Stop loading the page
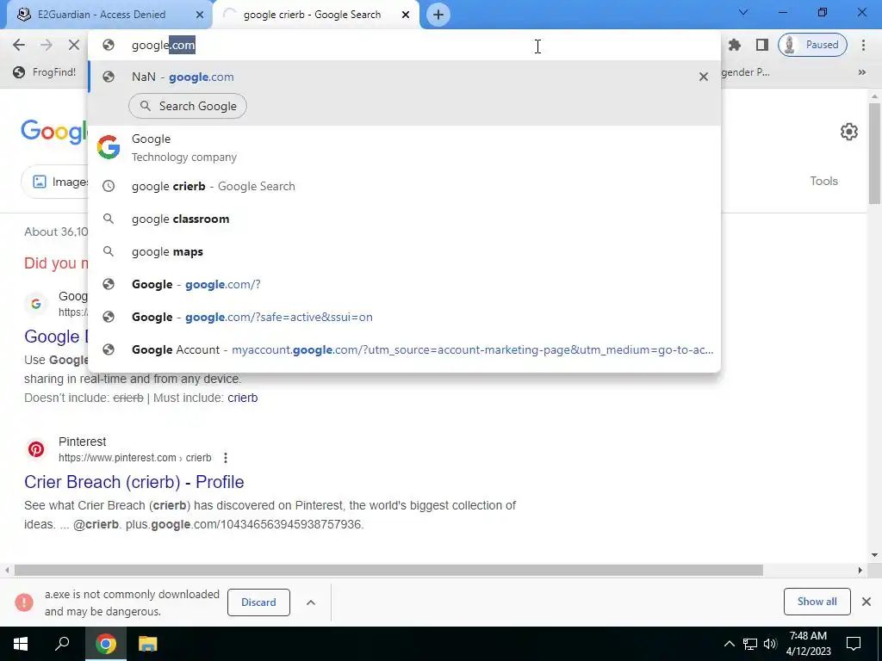The height and width of the screenshot is (661, 882). tap(74, 45)
